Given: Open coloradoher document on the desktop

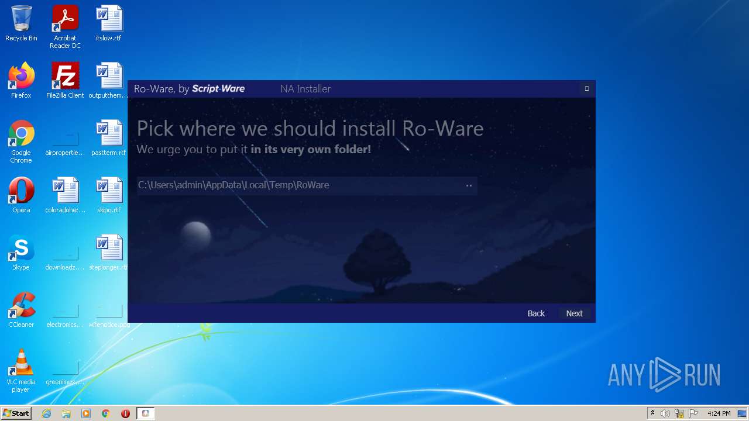Looking at the screenshot, I should [65, 195].
